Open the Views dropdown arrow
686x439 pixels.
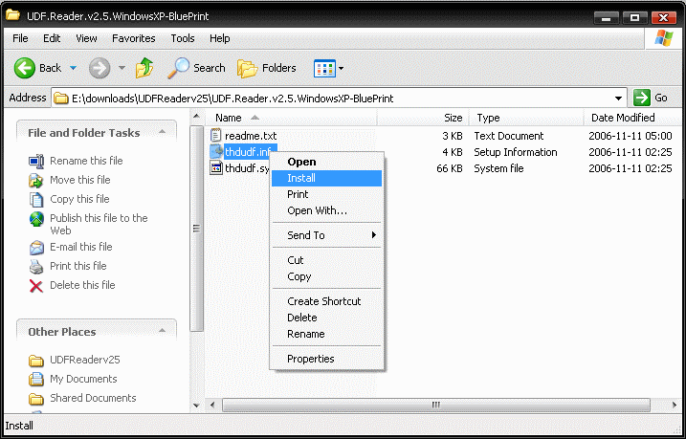[342, 69]
